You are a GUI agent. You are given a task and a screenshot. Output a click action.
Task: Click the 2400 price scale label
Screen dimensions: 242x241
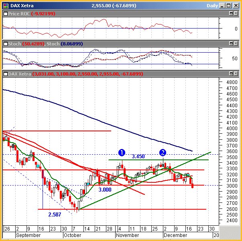click(x=232, y=220)
